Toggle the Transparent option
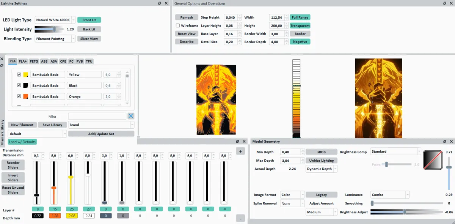This screenshot has height=224, width=455. [300, 26]
